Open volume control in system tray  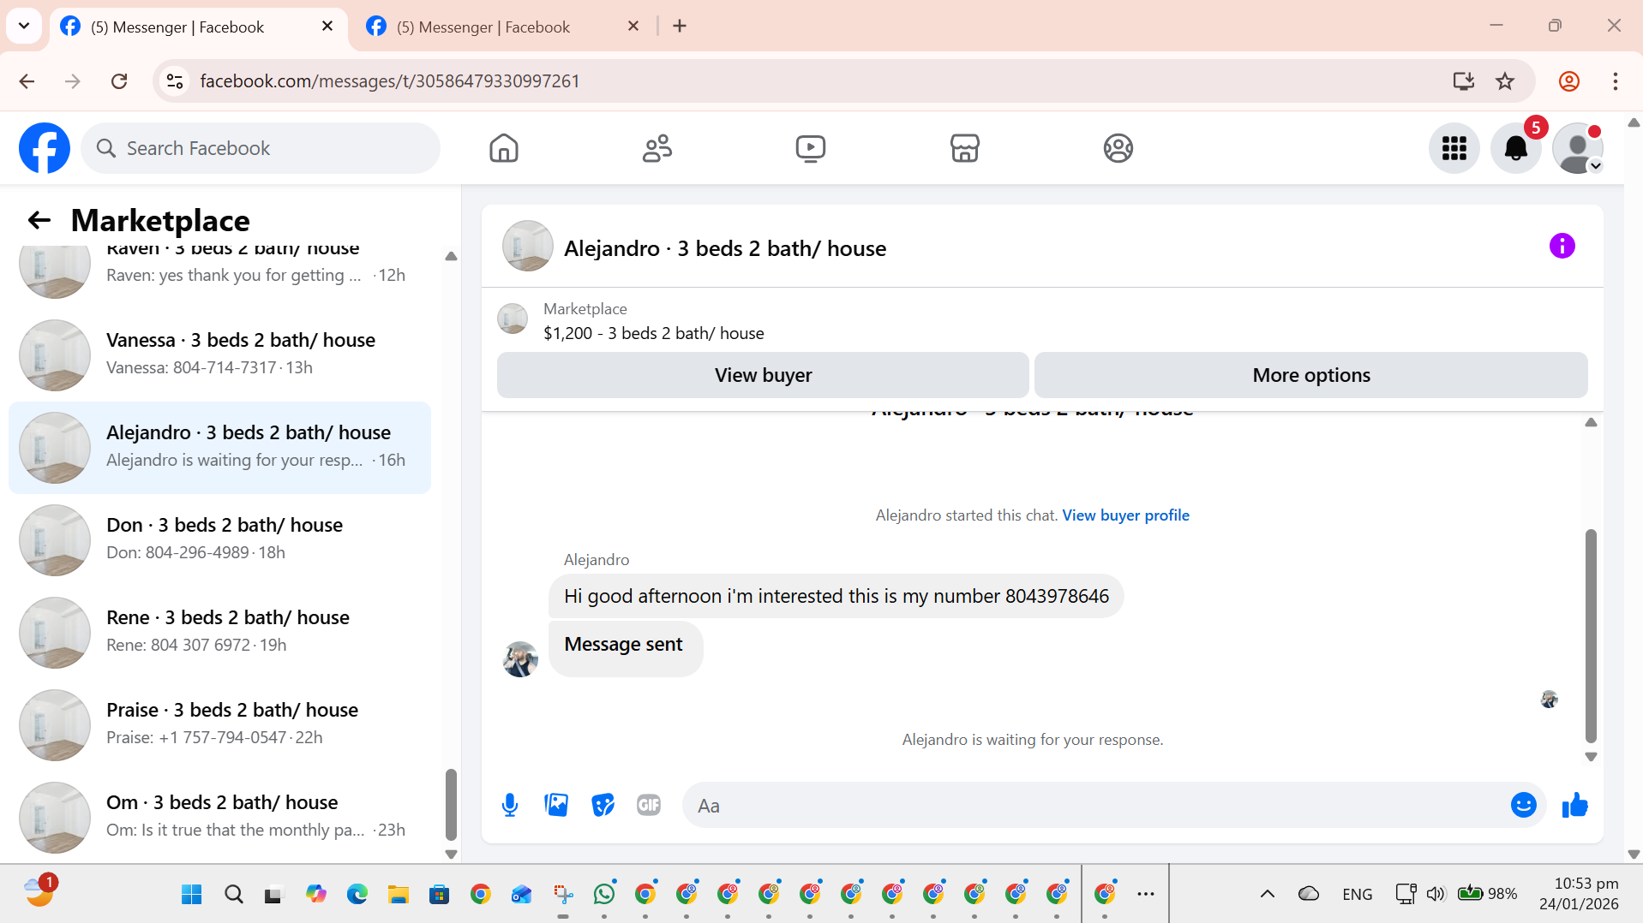click(1436, 894)
